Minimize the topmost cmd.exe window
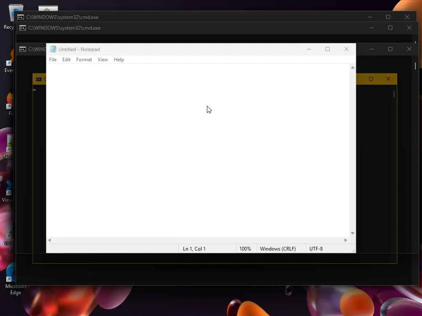 [x=370, y=17]
